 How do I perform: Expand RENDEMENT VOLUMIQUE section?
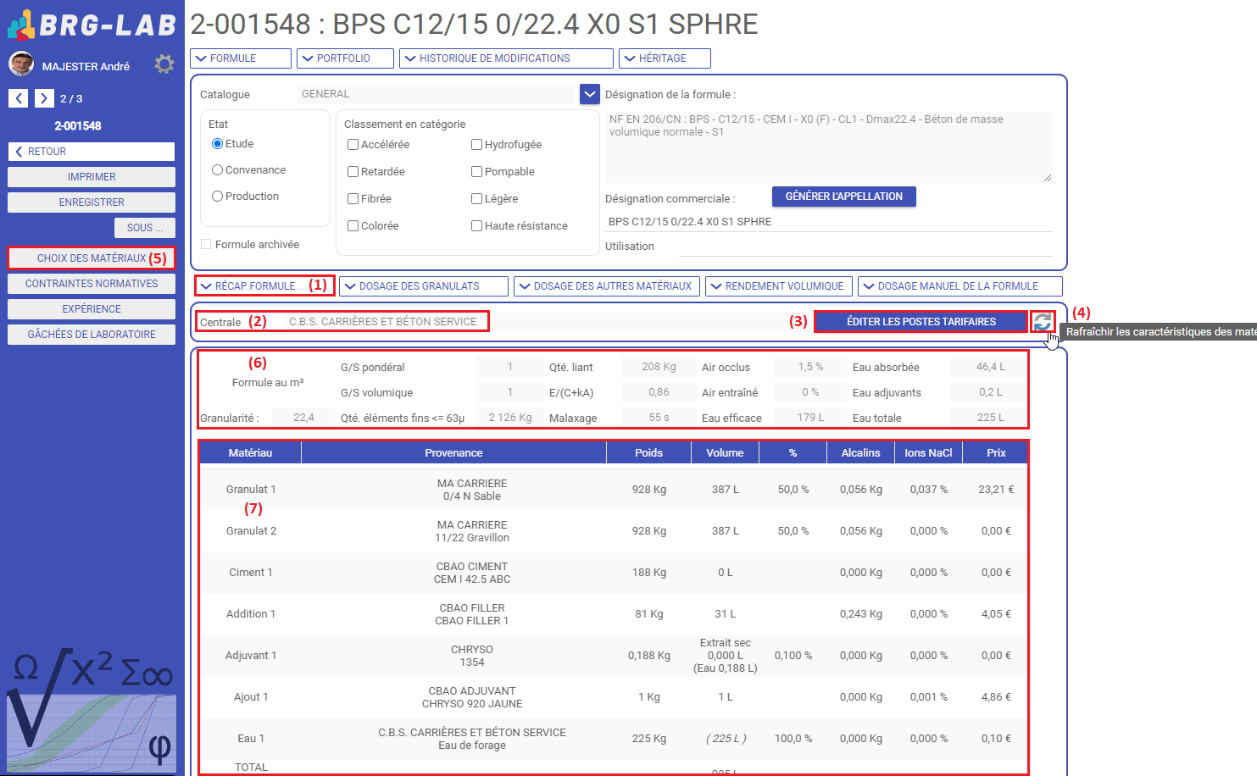pyautogui.click(x=778, y=286)
